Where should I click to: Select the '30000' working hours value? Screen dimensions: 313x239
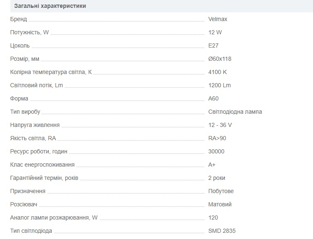tap(216, 151)
